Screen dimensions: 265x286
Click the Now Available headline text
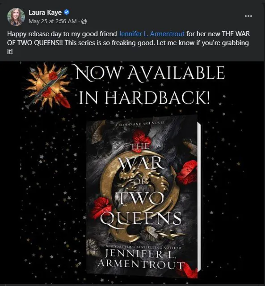[x=150, y=73]
